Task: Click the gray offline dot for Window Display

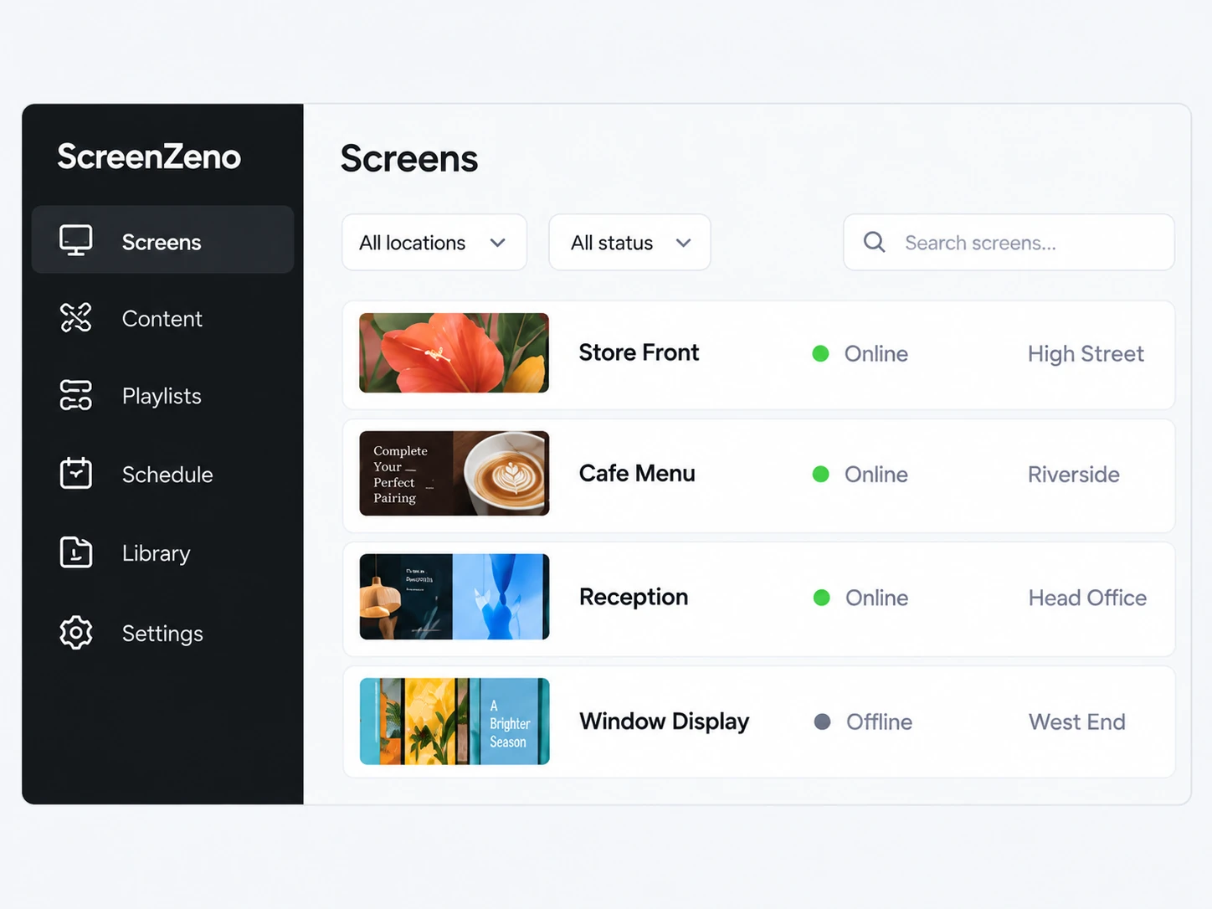Action: point(822,722)
